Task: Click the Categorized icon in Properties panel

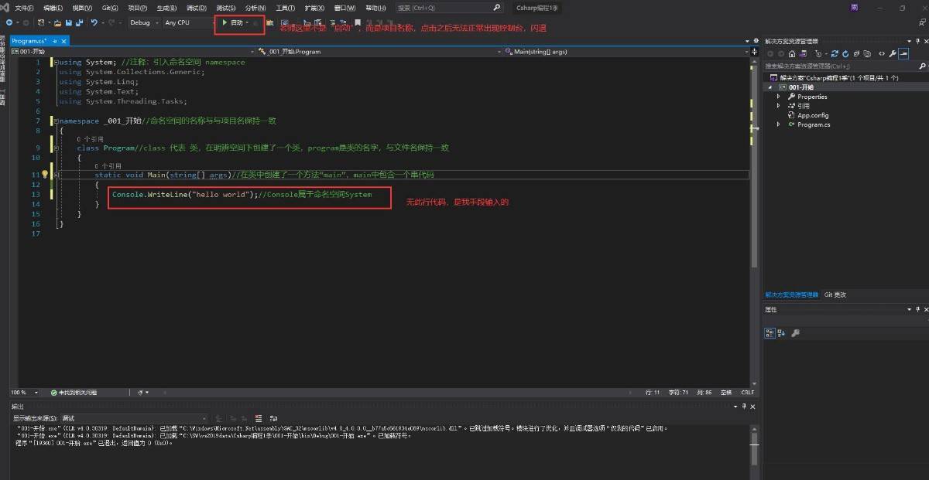Action: [x=770, y=333]
